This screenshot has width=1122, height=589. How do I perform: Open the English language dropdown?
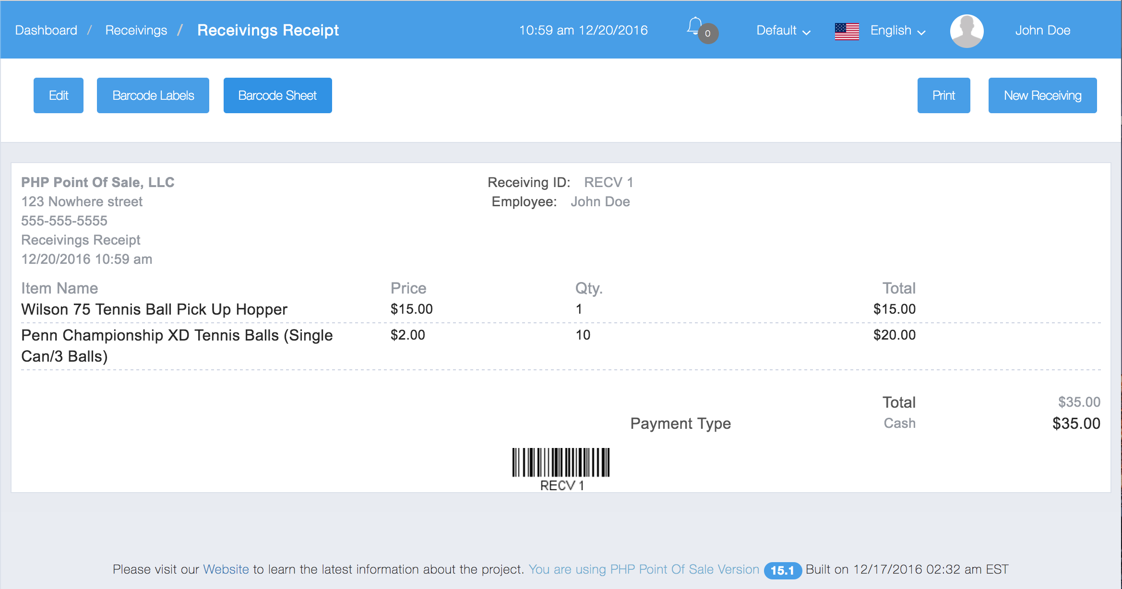(x=897, y=30)
